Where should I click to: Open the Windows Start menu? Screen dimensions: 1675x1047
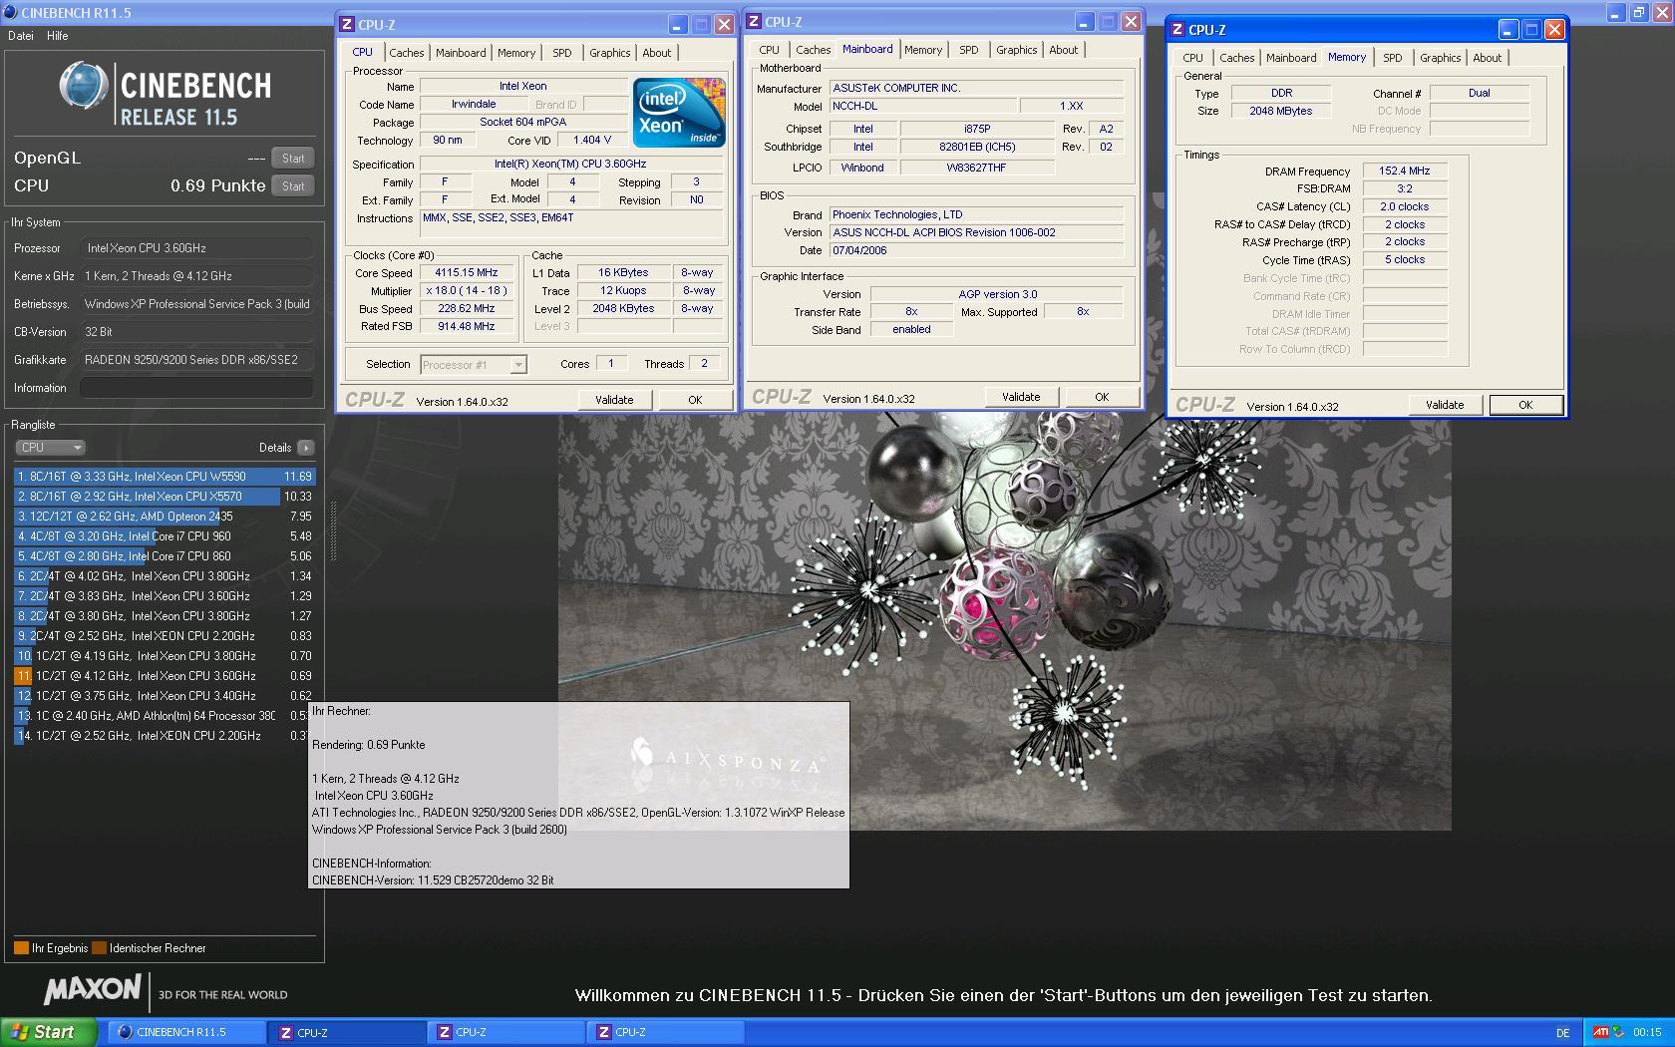click(49, 1032)
